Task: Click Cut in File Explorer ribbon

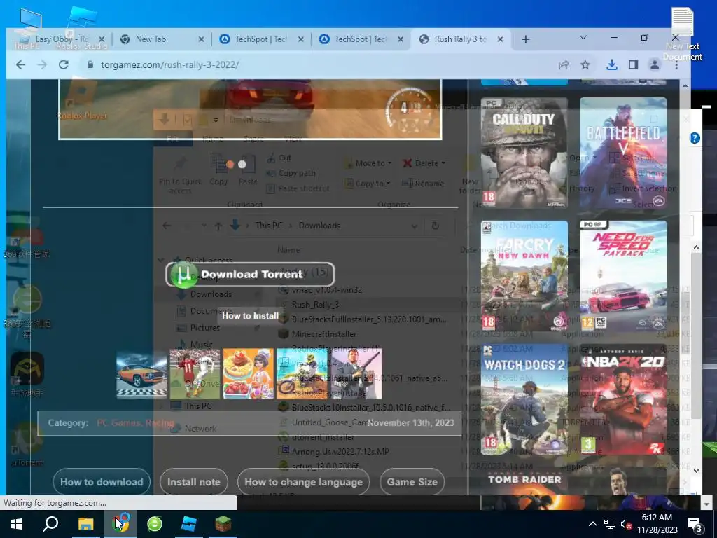Action: pos(279,158)
